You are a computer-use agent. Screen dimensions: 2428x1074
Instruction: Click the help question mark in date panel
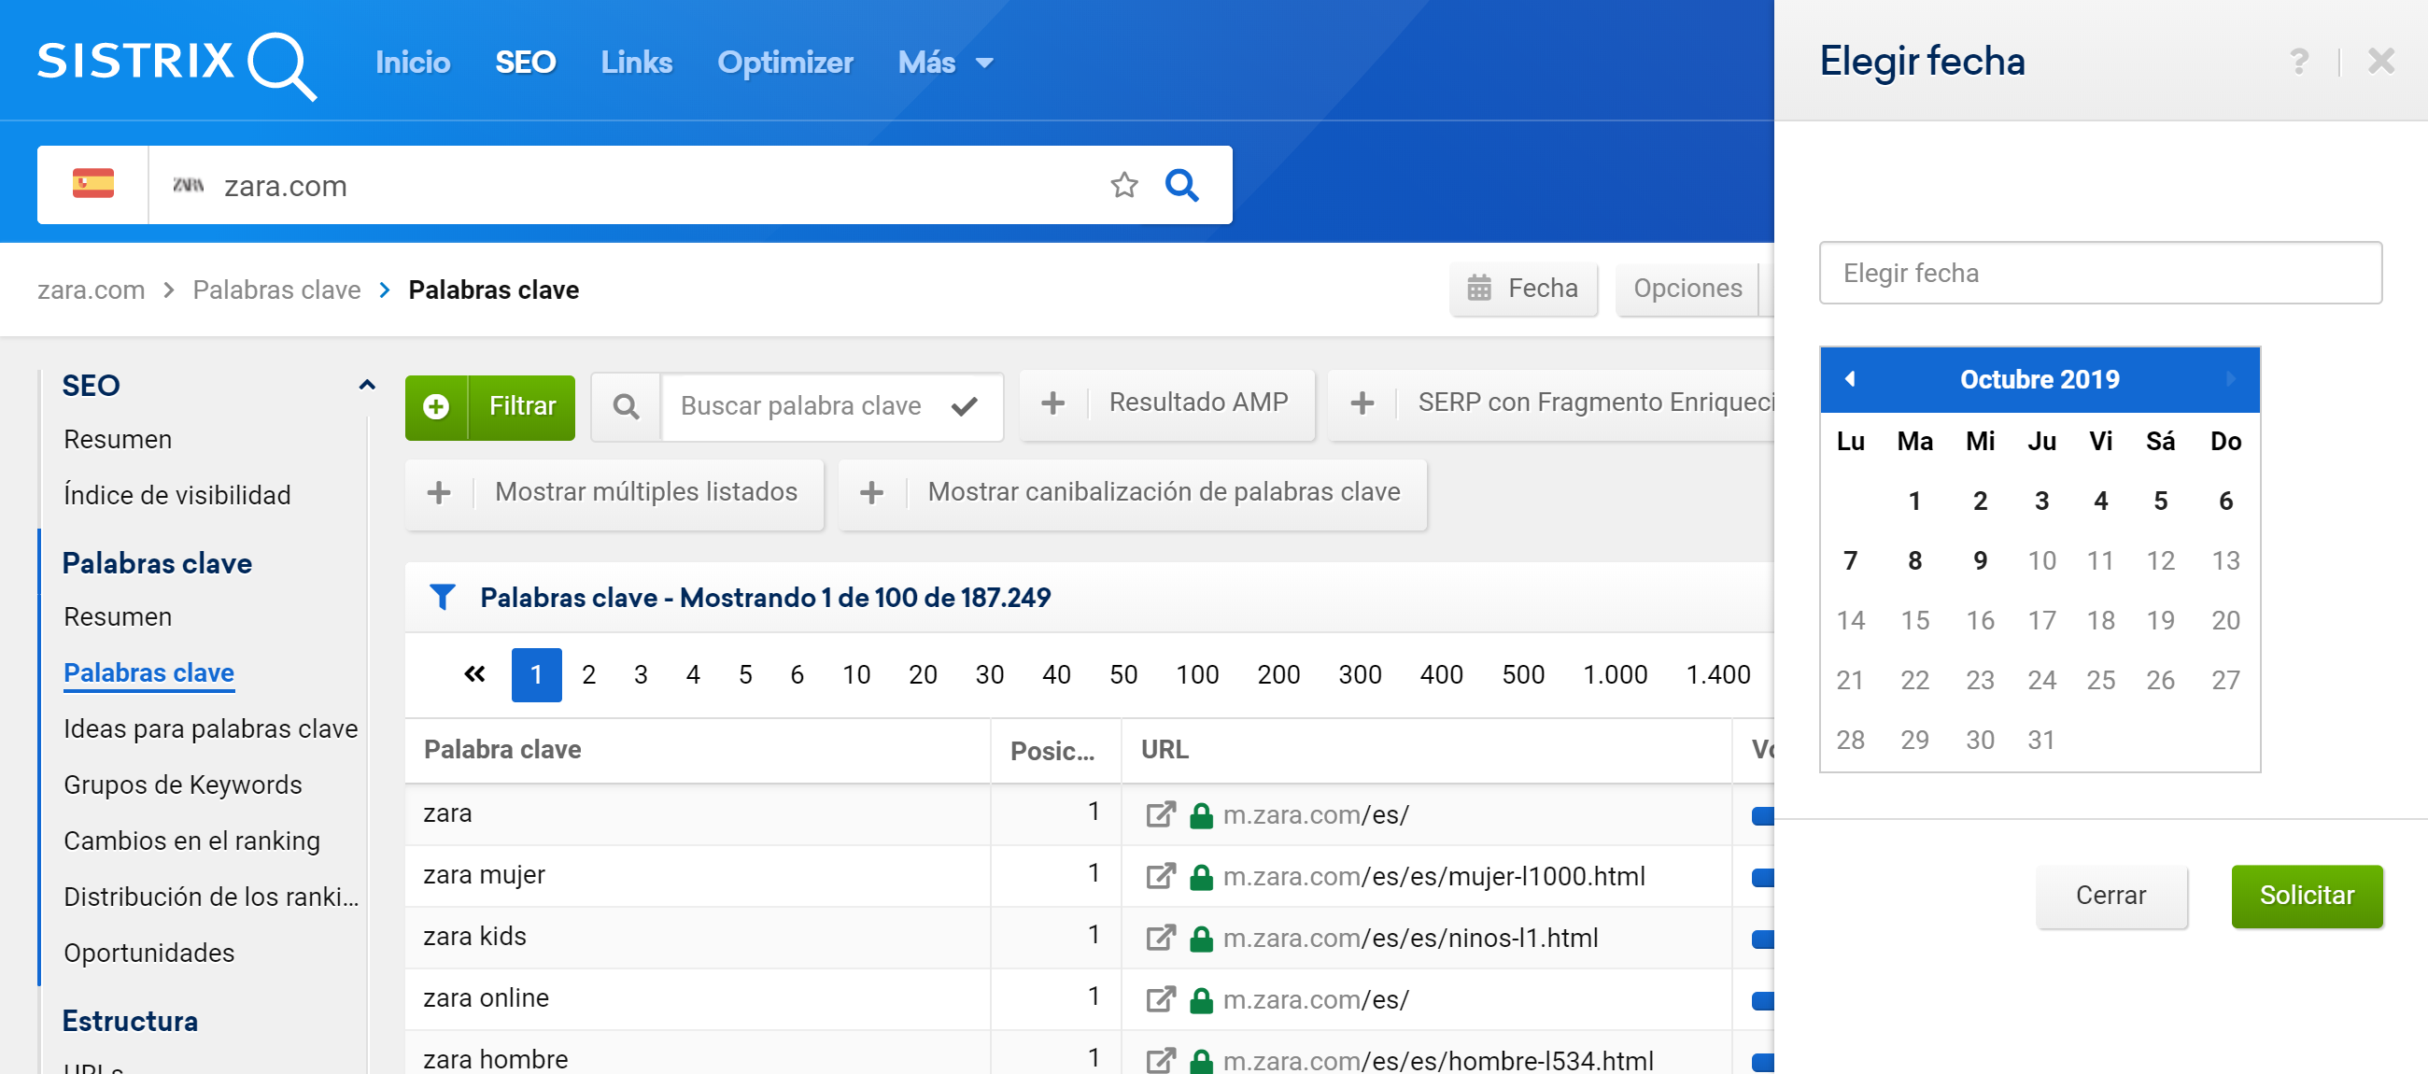tap(2299, 63)
